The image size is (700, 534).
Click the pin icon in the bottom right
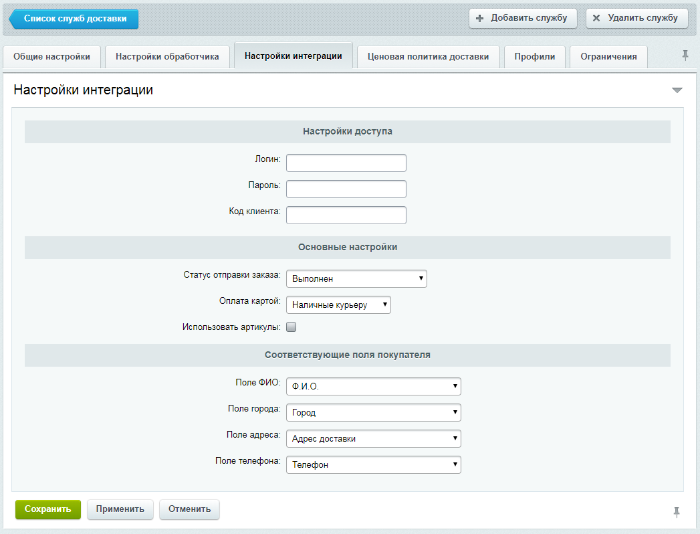tap(677, 512)
